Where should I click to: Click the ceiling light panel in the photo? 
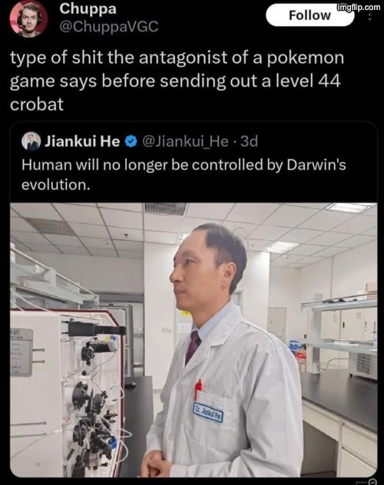tap(349, 207)
